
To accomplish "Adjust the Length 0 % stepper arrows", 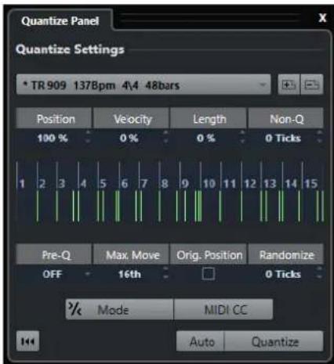I will click(x=242, y=137).
